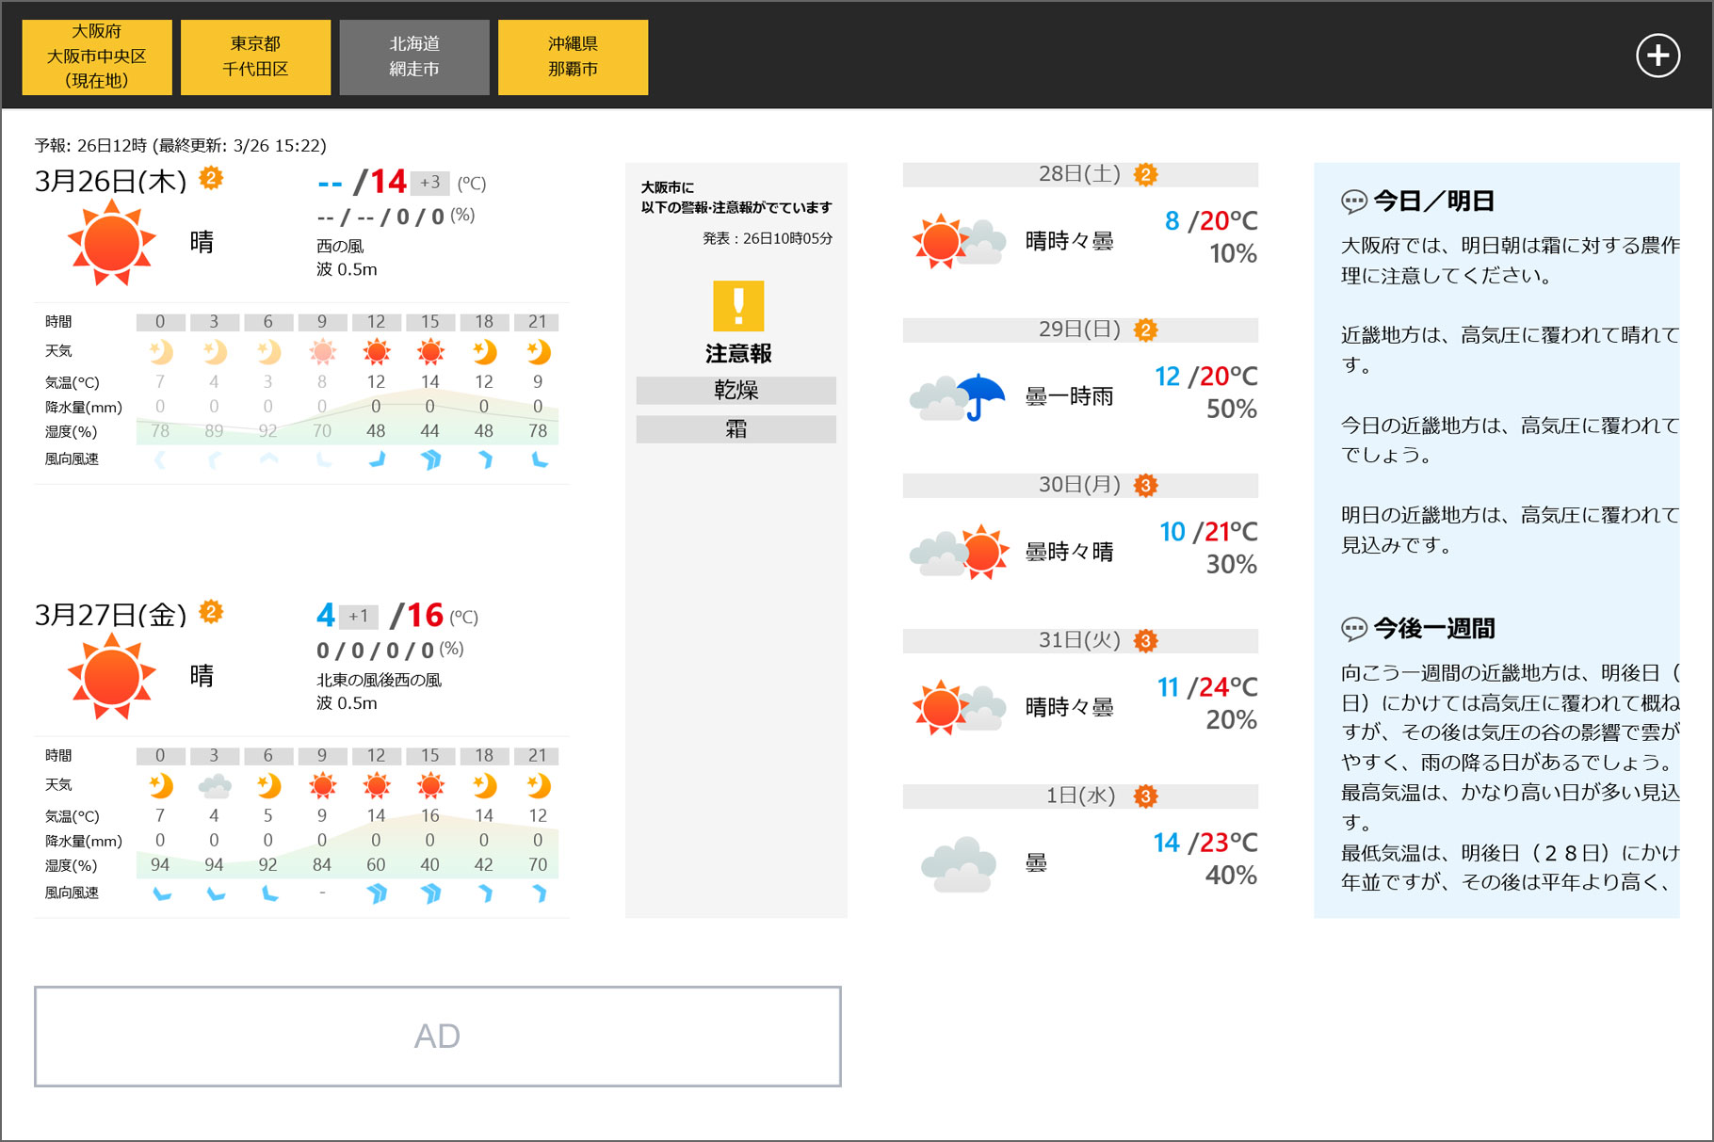Select the 大阪府 大阪市中央区 location tab
Viewport: 1714px width, 1142px height.
point(97,57)
